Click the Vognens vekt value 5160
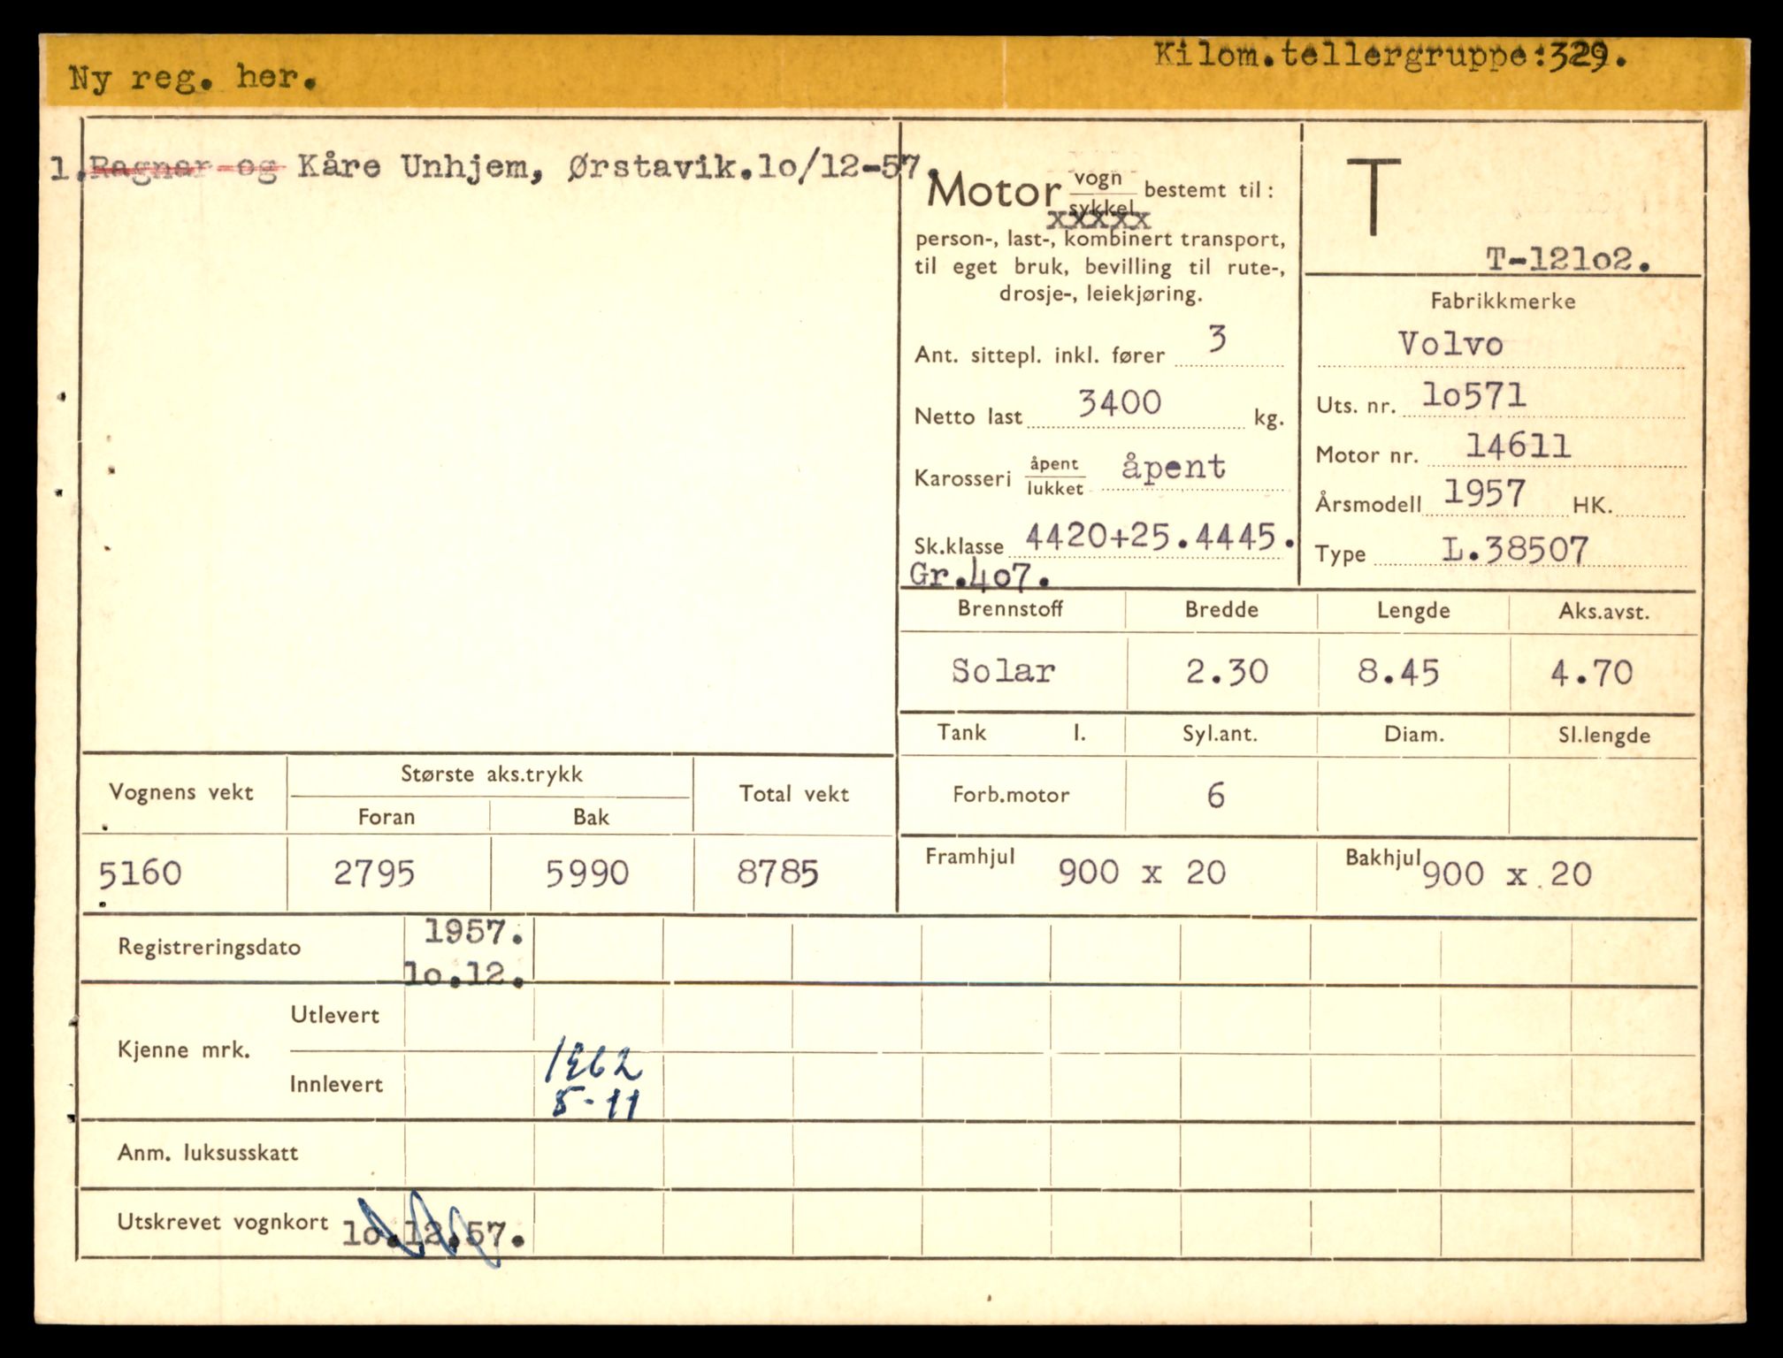This screenshot has height=1358, width=1783. point(140,874)
